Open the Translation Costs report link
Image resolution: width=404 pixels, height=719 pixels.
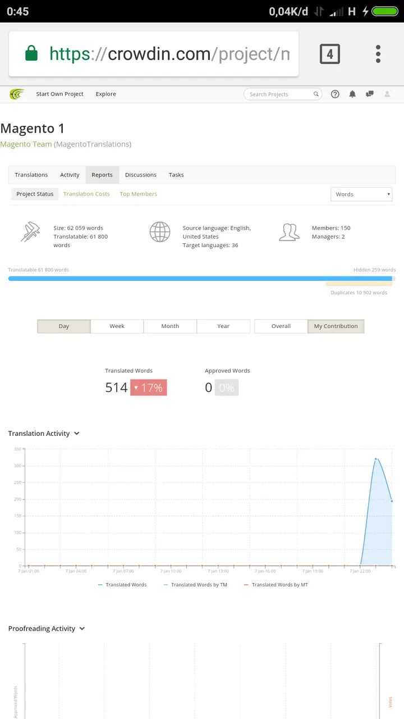[86, 194]
